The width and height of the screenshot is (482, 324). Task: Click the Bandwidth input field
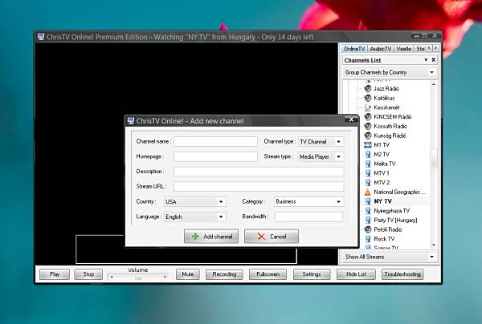[309, 217]
